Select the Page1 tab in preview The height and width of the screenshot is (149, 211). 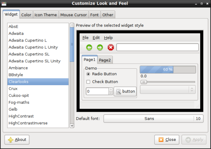89,60
